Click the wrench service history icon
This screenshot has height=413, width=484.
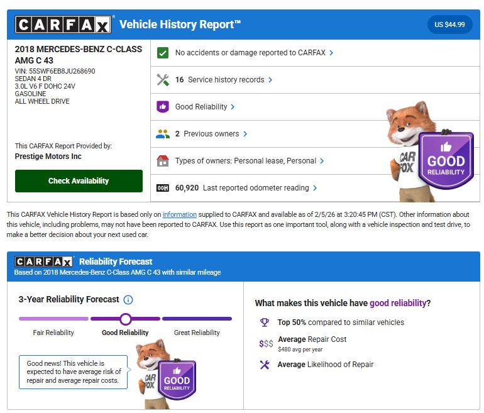point(163,80)
